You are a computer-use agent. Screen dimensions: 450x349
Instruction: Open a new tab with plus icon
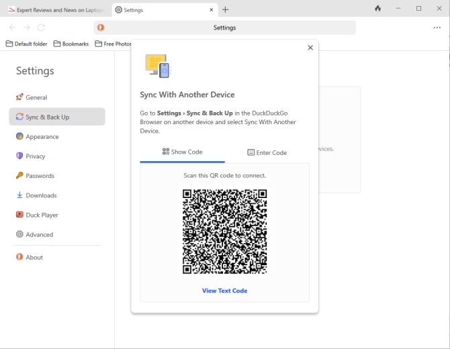pos(226,9)
